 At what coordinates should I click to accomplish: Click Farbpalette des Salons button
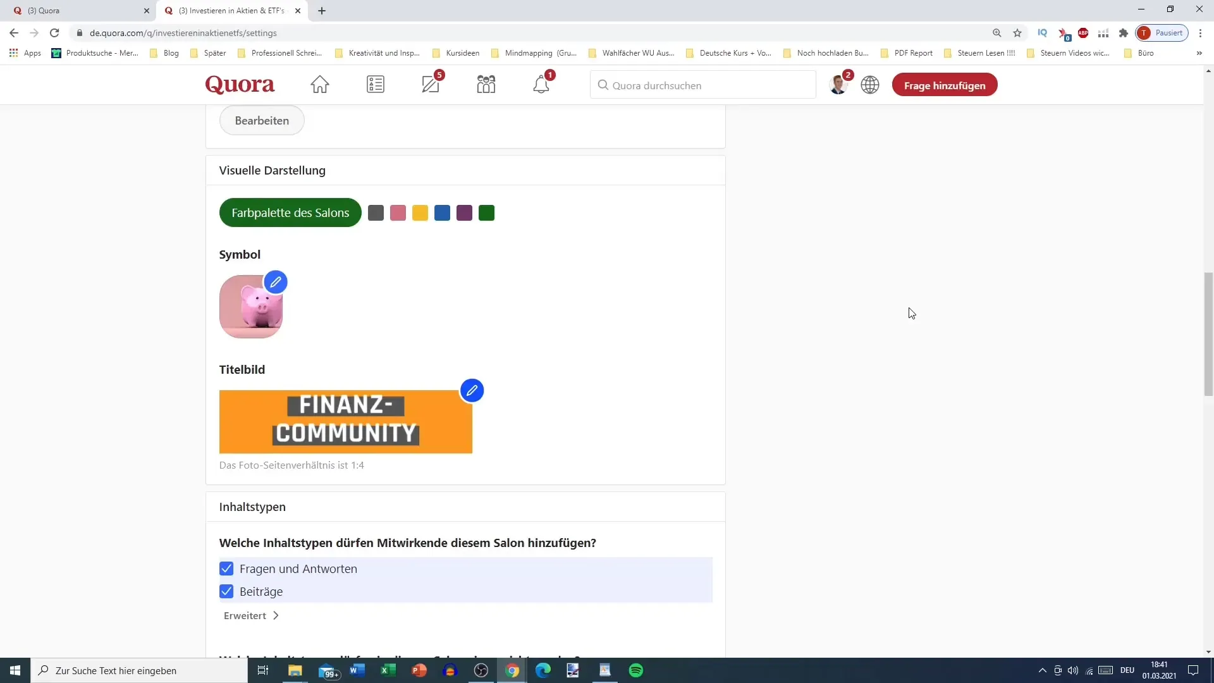pos(290,212)
